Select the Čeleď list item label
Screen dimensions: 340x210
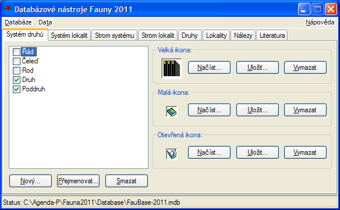tap(30, 61)
